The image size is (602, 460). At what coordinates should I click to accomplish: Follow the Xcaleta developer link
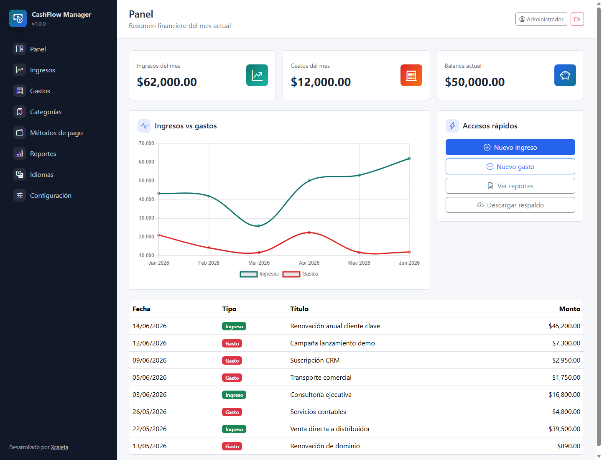[59, 447]
